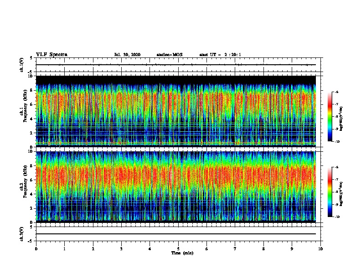Click inside the ch.1 spectrogram panel
Viewport: 361px width, 279px height.
[x=176, y=111]
